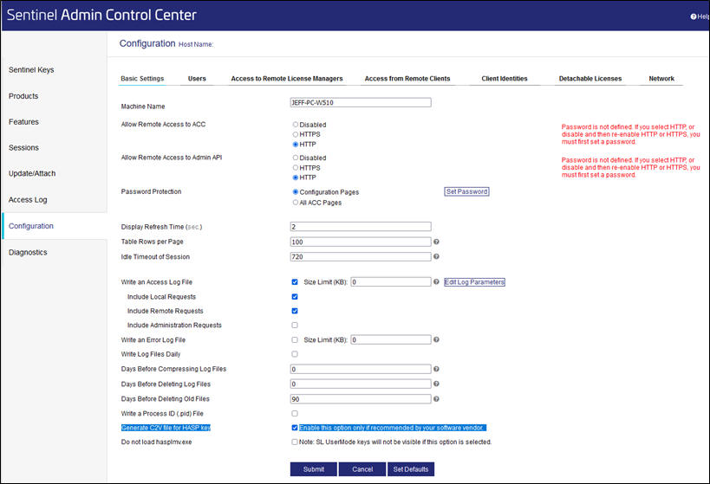
Task: Open Access from Remote Clients tab
Action: (407, 79)
